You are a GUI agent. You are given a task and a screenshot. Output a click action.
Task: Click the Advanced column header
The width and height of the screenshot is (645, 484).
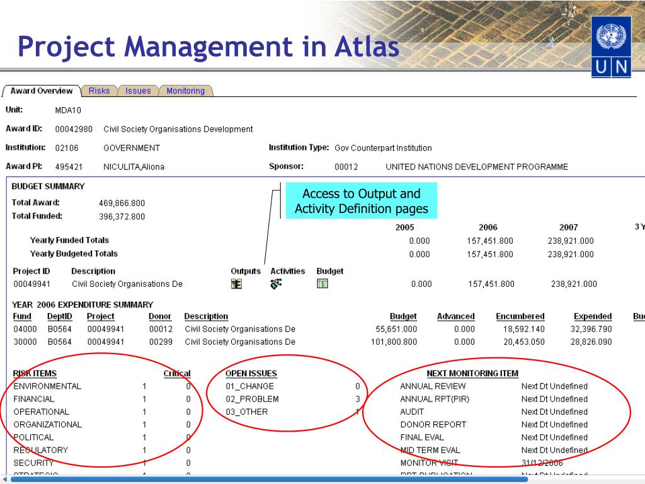(456, 316)
